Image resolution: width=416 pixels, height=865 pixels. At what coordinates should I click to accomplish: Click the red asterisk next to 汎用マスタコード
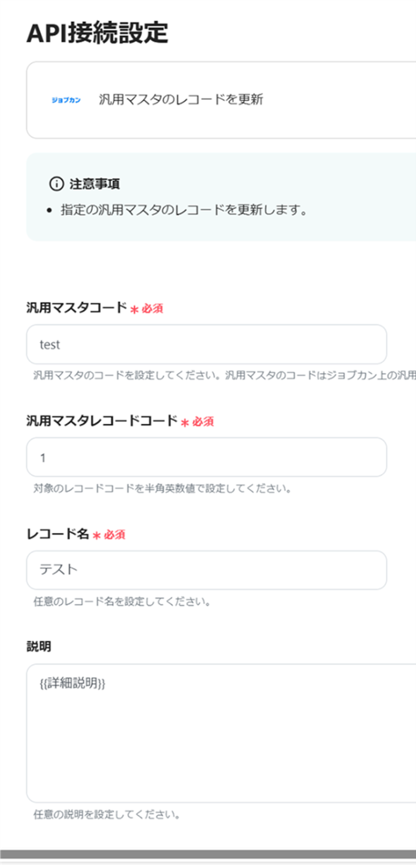tap(134, 309)
